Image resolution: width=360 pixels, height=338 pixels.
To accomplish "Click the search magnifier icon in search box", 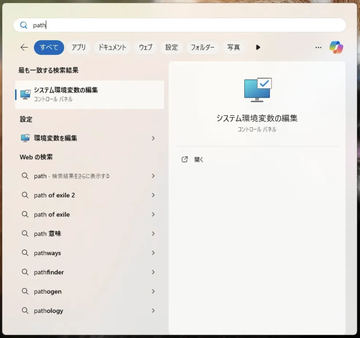I will 24,25.
